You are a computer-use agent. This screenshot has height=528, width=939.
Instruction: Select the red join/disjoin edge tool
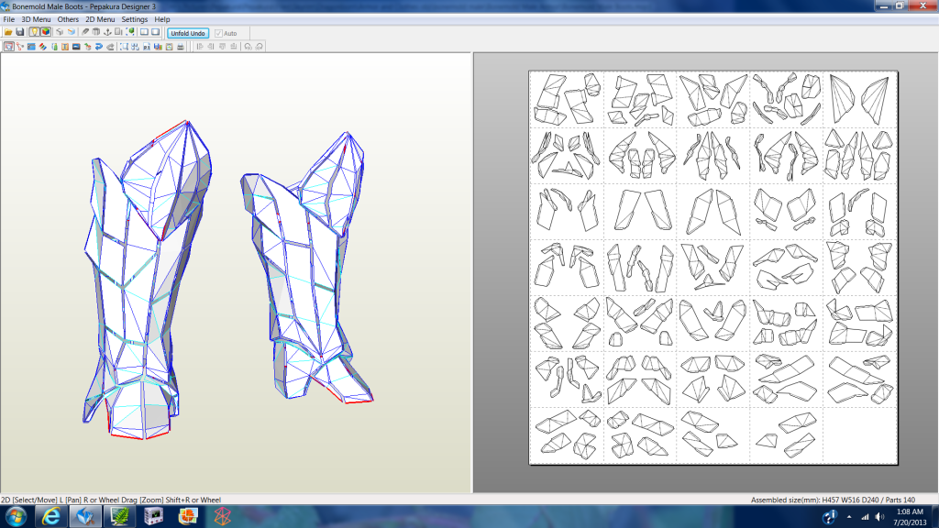click(x=20, y=46)
